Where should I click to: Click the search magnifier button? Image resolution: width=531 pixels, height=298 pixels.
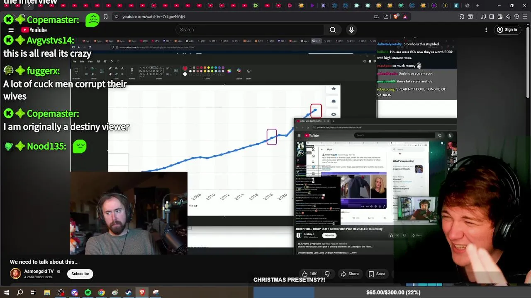tap(333, 30)
